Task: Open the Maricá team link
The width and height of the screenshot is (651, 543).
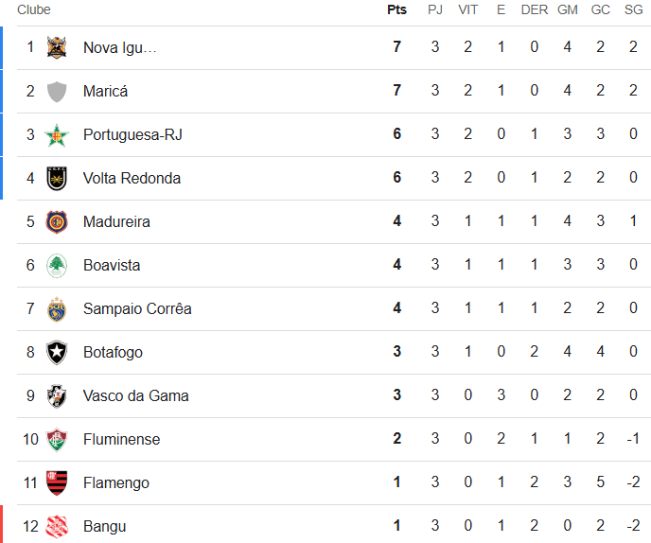Action: (x=105, y=91)
